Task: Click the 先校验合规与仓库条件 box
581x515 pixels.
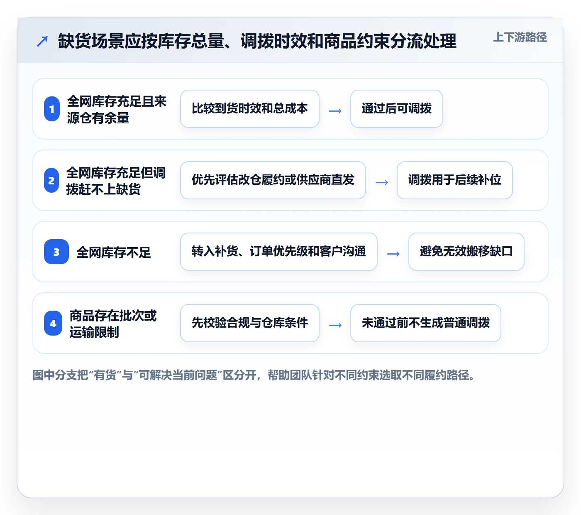Action: coord(250,323)
